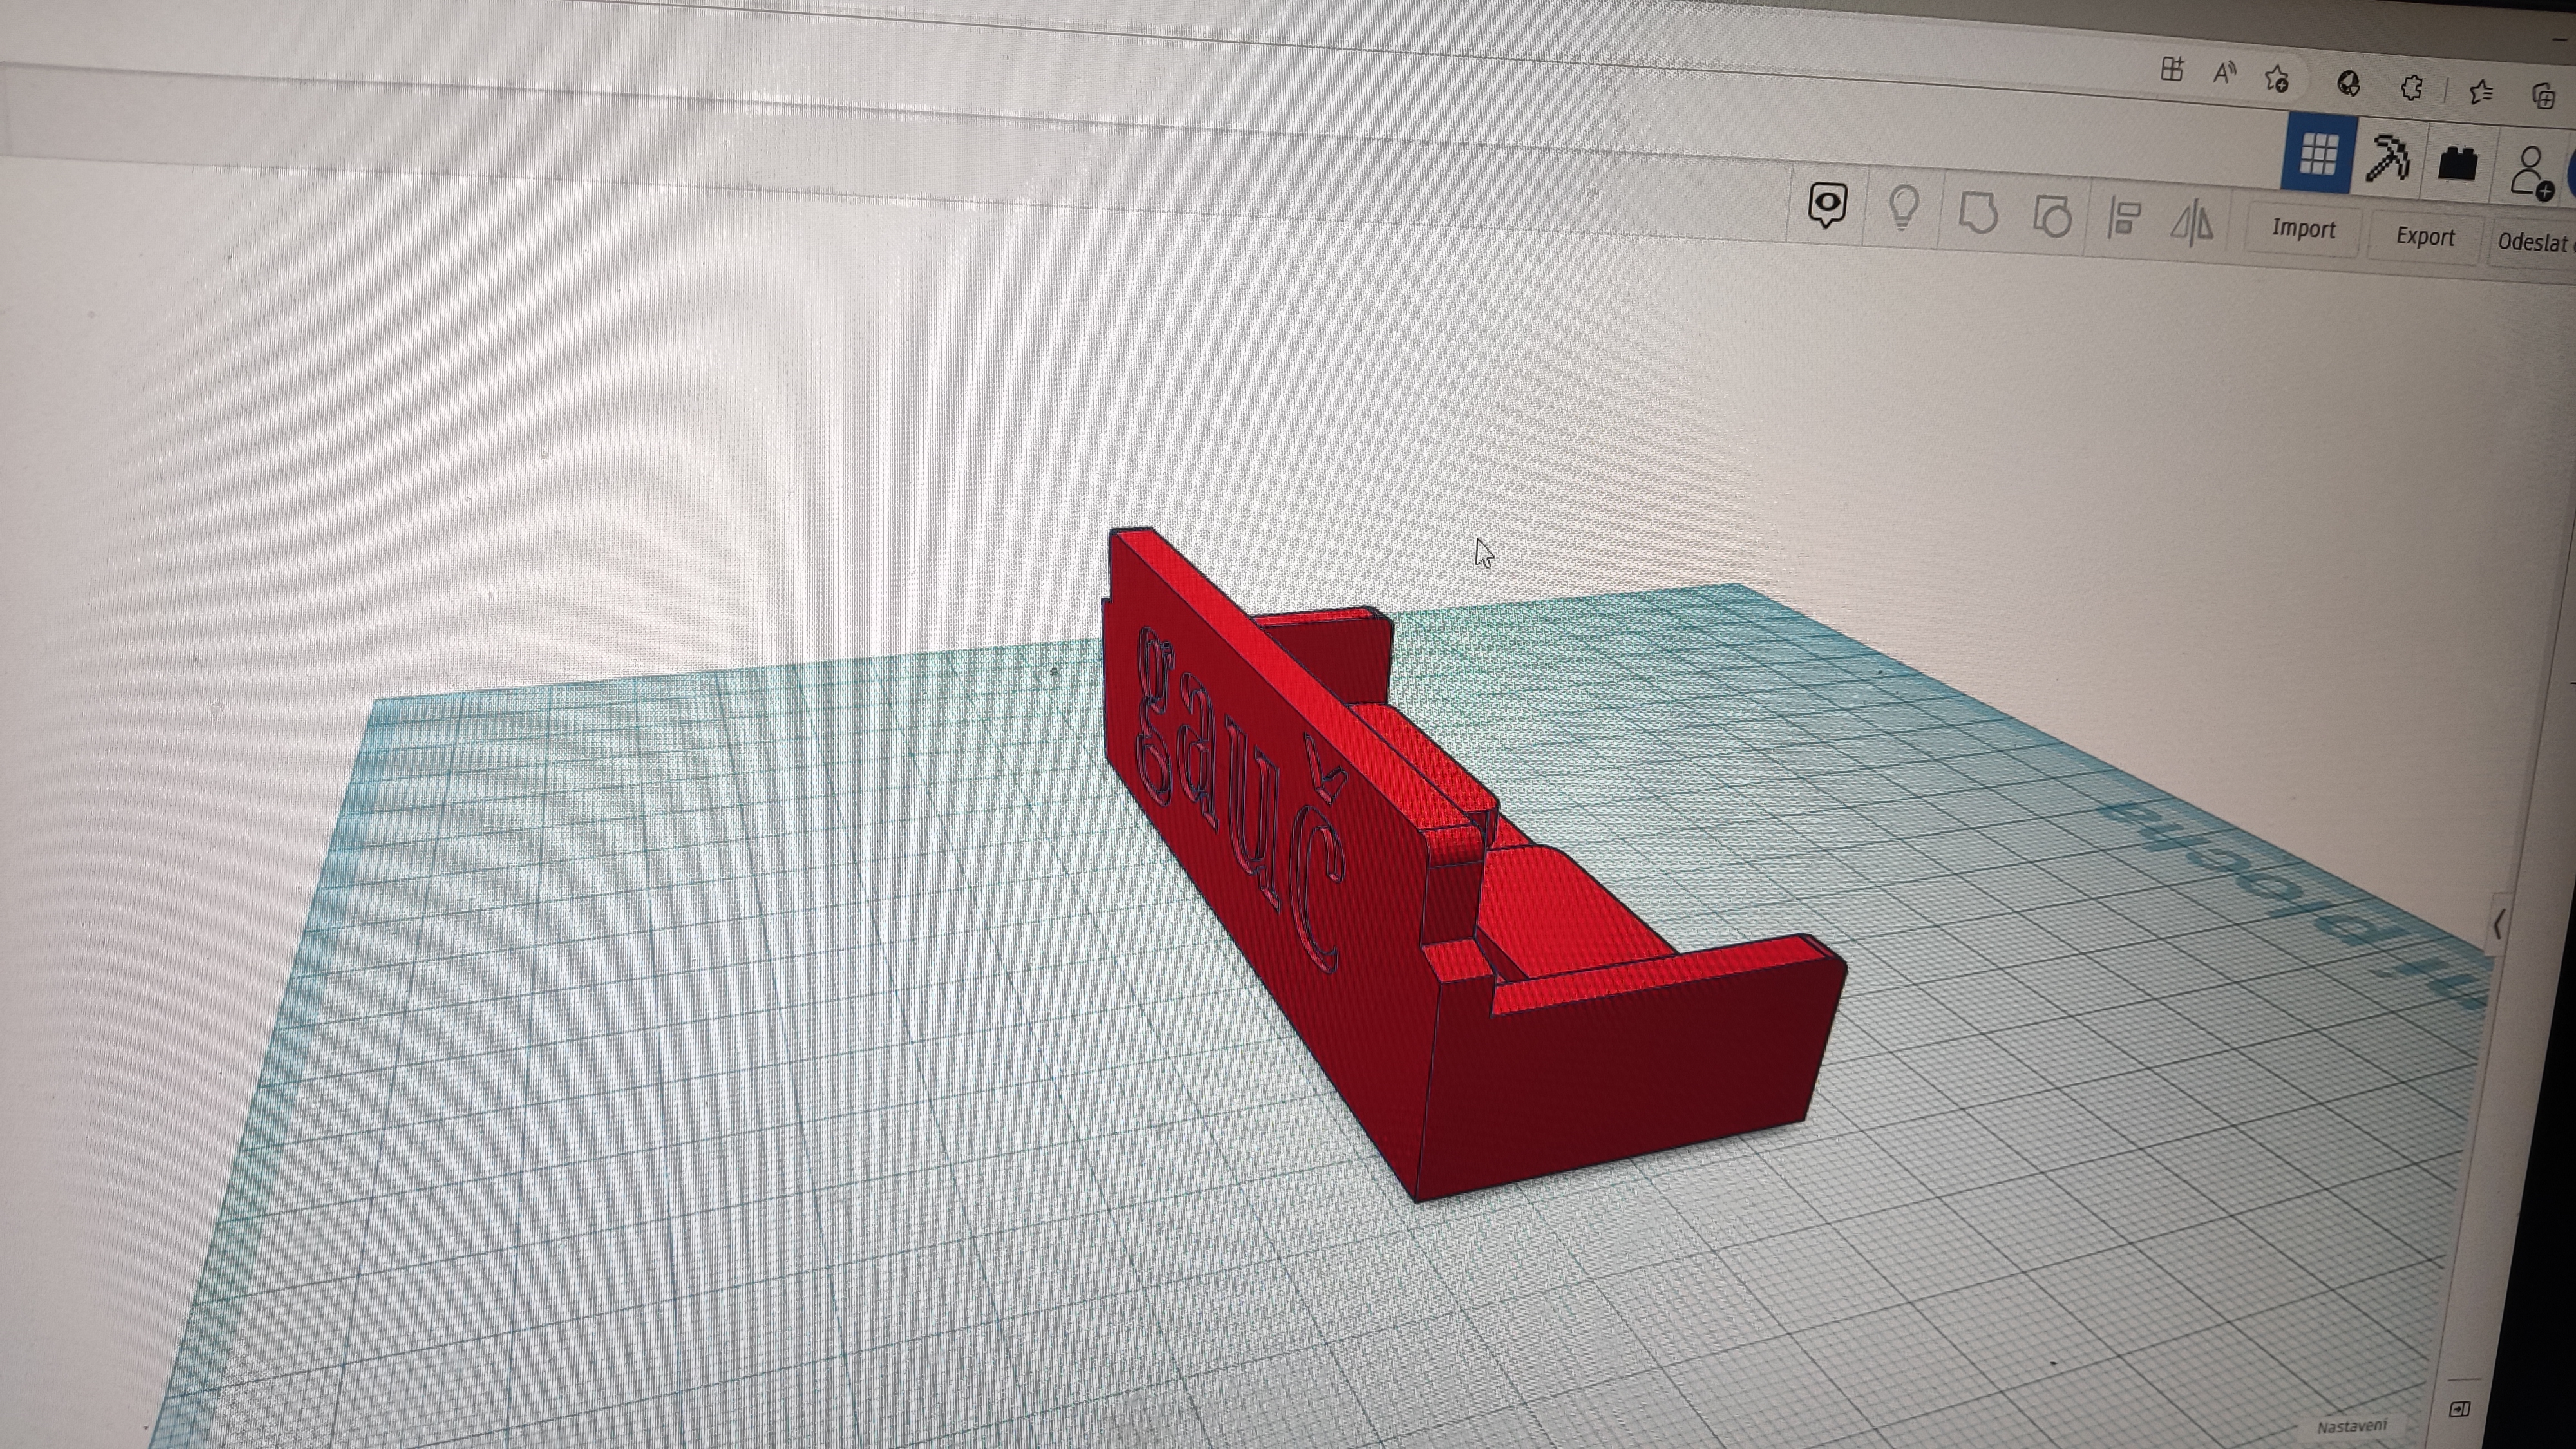
Task: Select the Mirror tool icon
Action: (2192, 222)
